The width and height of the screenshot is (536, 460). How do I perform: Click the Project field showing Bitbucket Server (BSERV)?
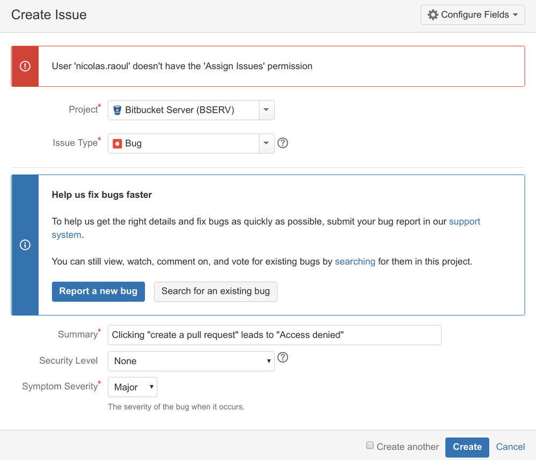tap(191, 110)
